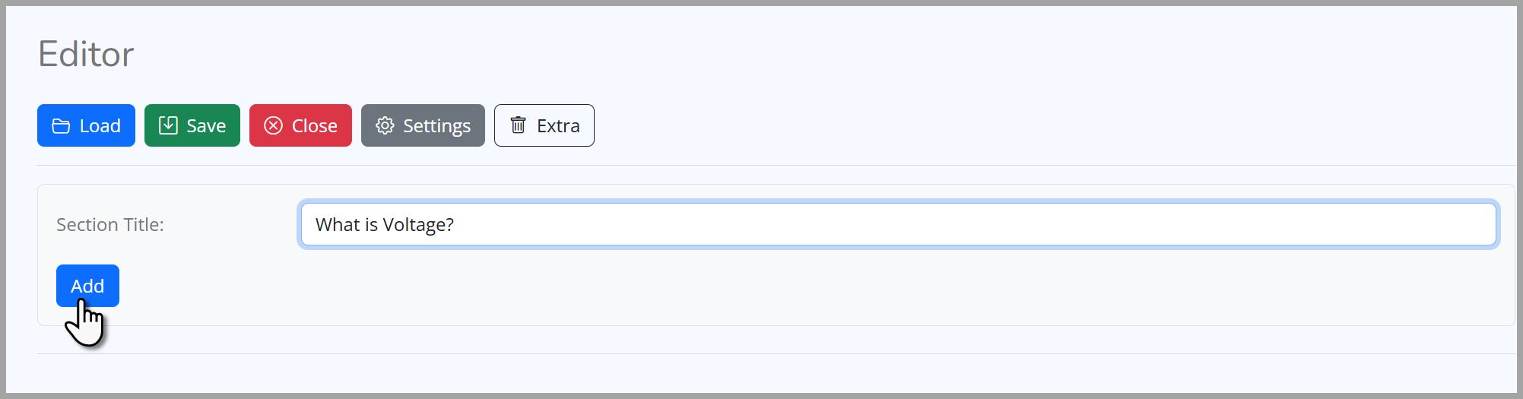Click the word "Settings" next to the gear
The image size is (1523, 399).
click(x=436, y=126)
